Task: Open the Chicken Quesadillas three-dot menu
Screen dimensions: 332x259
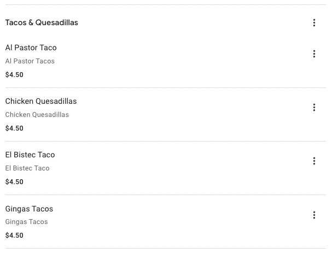Action: (x=314, y=108)
